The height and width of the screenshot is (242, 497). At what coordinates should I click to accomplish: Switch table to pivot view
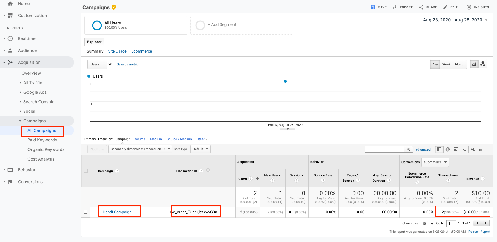pos(481,149)
